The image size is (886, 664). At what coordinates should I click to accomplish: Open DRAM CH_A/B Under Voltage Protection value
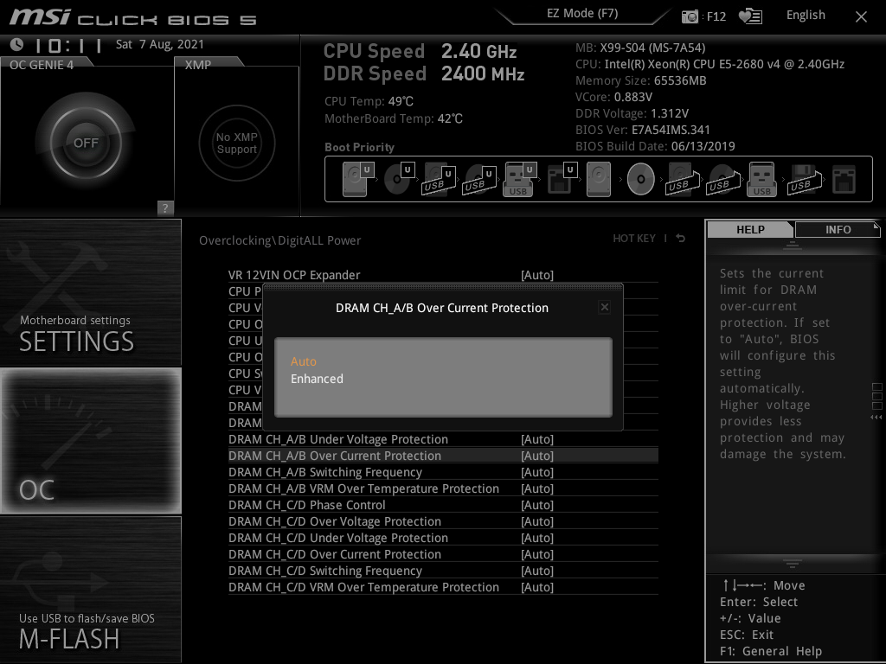(536, 439)
